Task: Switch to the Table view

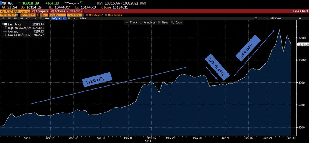Action: click(x=83, y=18)
